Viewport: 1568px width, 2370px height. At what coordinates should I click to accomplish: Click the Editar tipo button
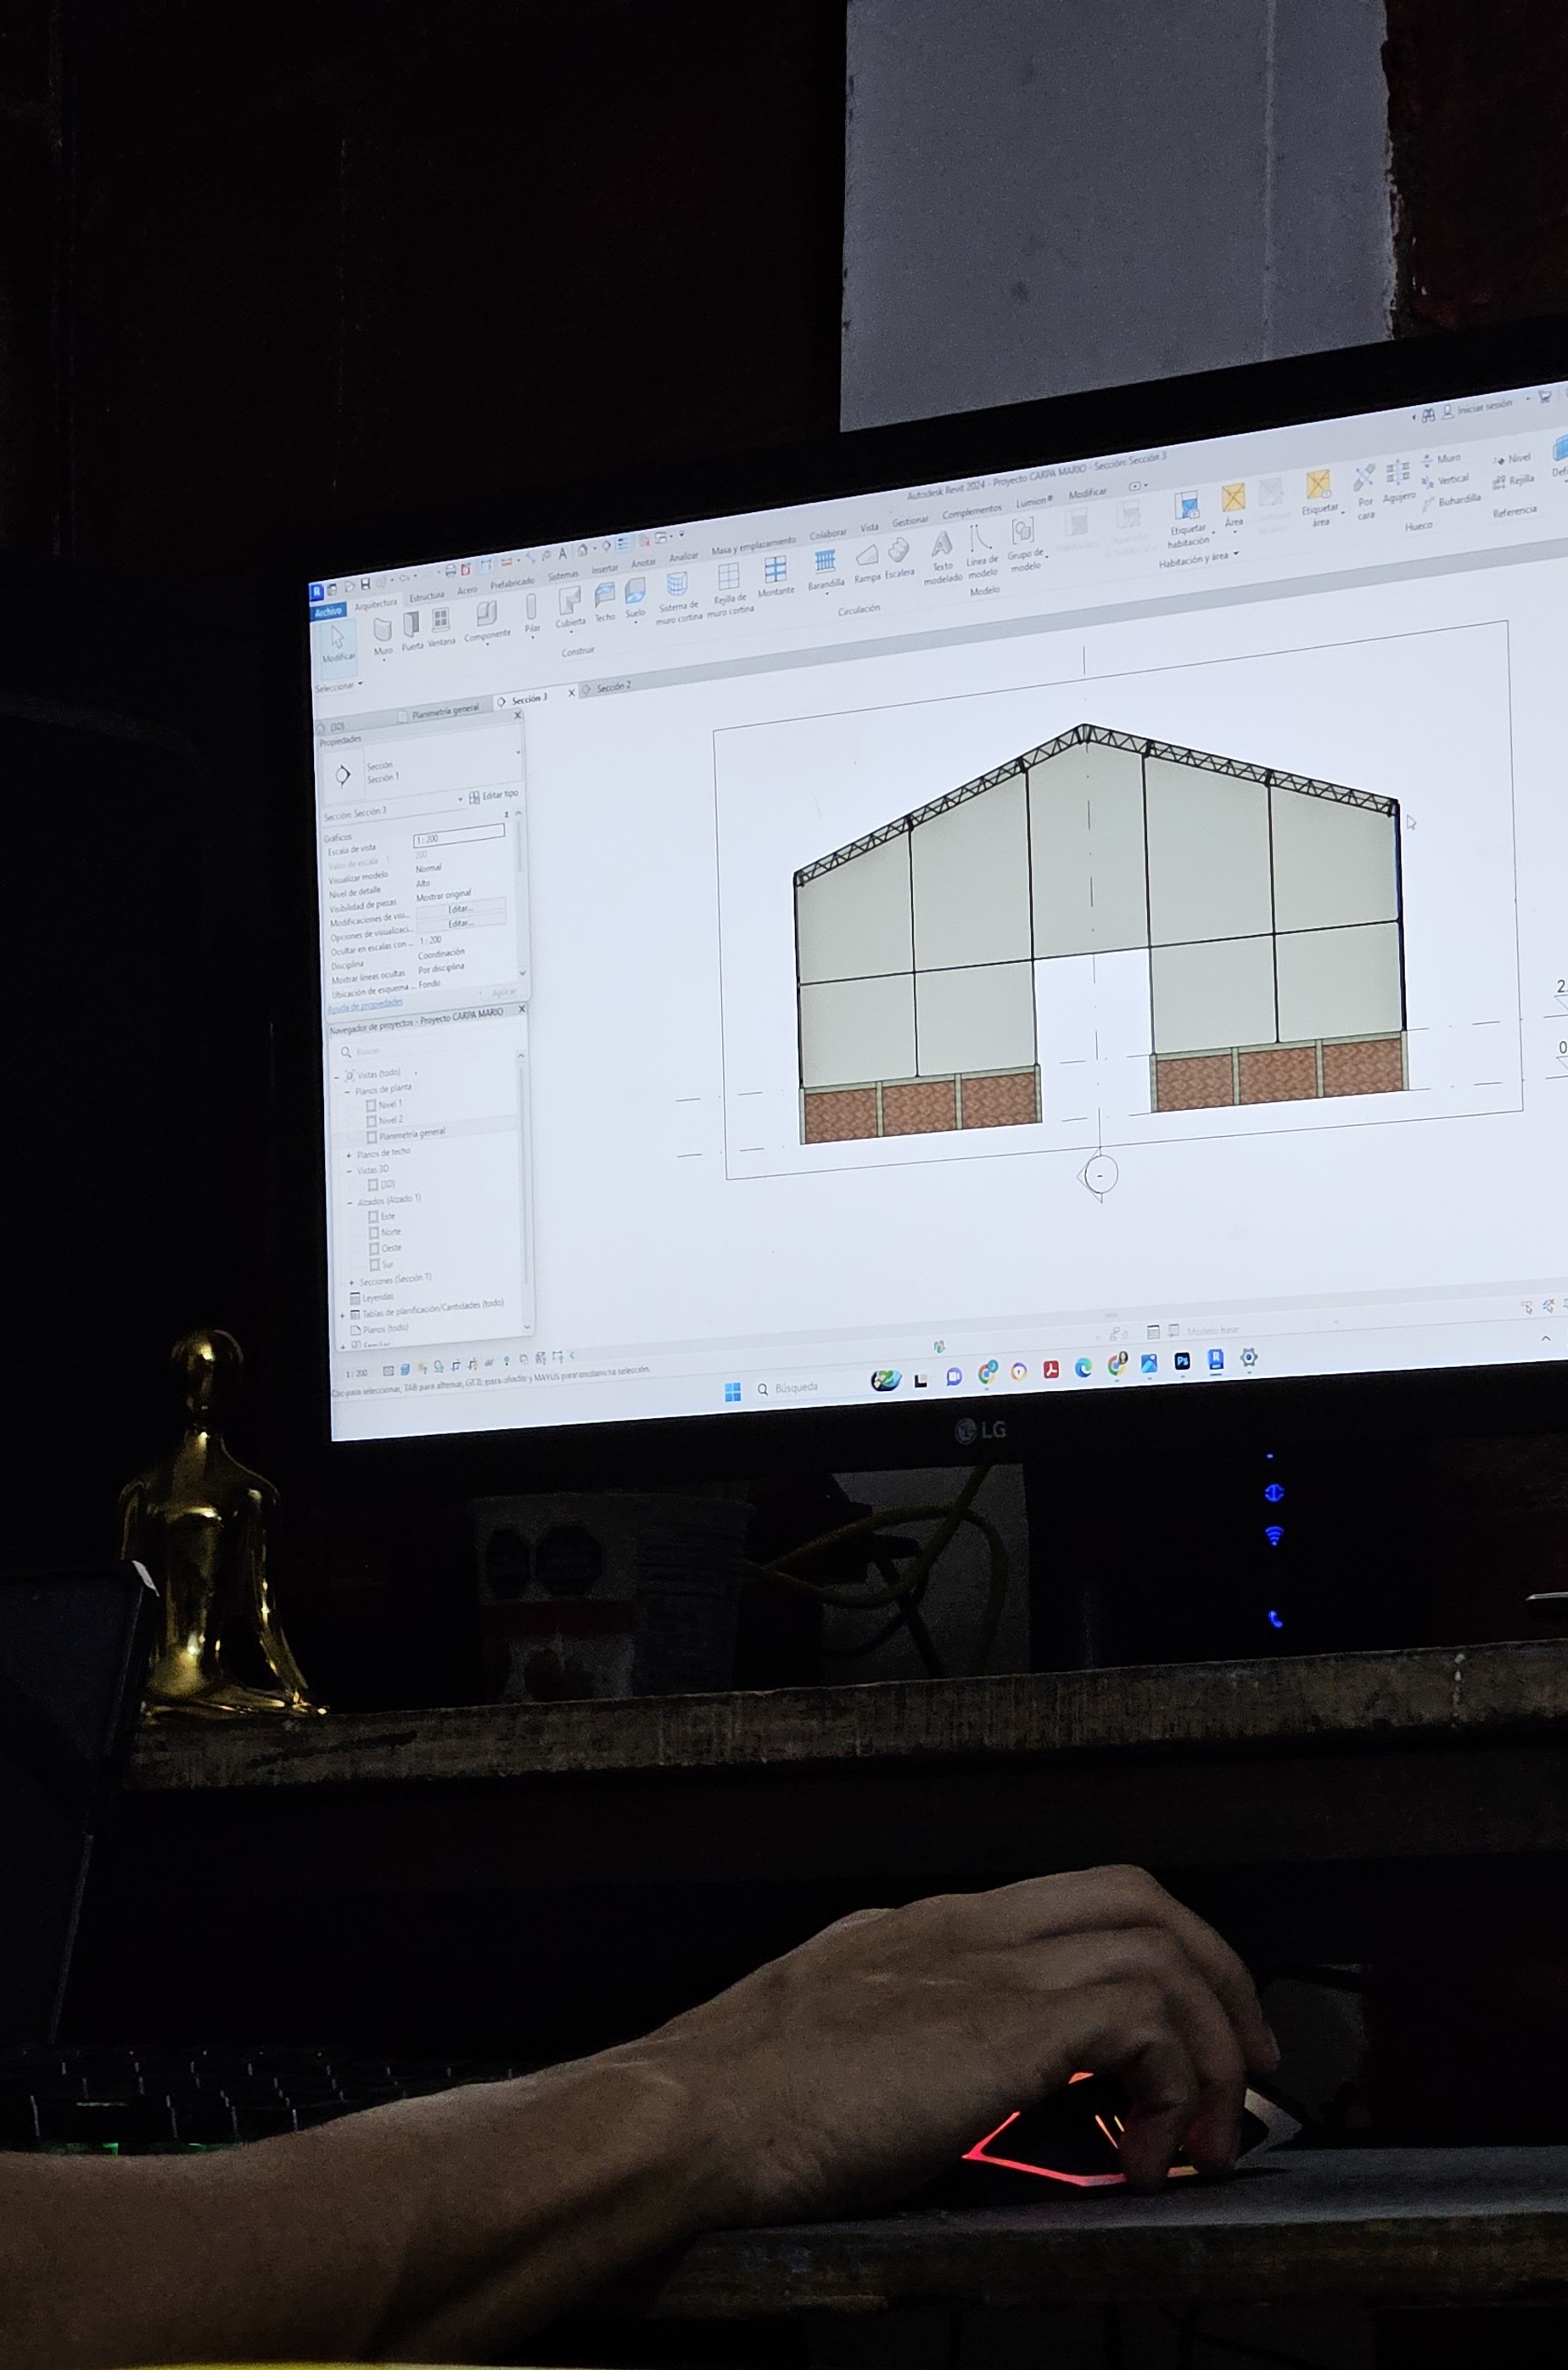click(494, 796)
